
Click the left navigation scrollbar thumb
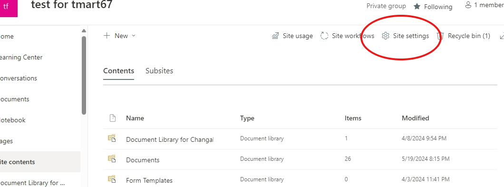click(84, 75)
